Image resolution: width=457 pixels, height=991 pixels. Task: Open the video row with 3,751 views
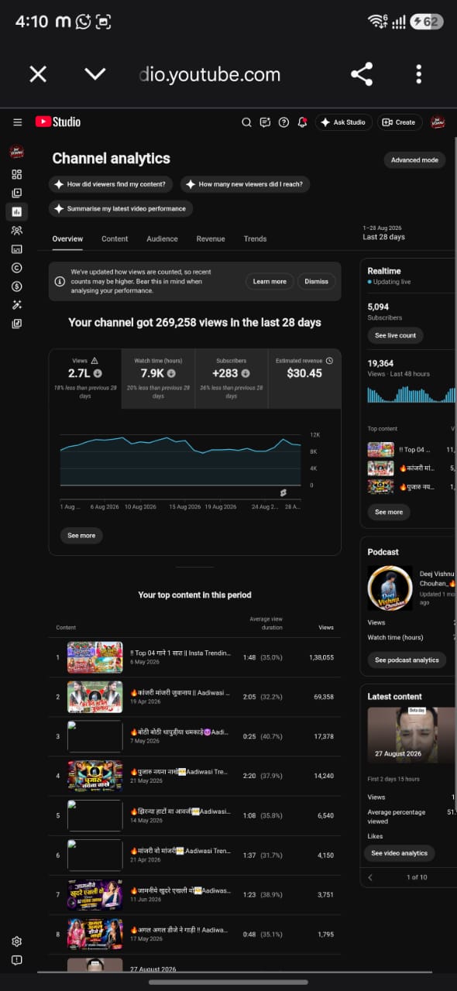click(194, 894)
